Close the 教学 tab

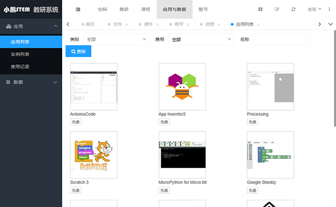pyautogui.click(x=188, y=25)
